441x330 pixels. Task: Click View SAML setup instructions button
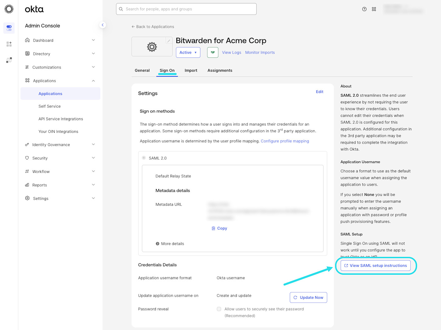click(375, 266)
